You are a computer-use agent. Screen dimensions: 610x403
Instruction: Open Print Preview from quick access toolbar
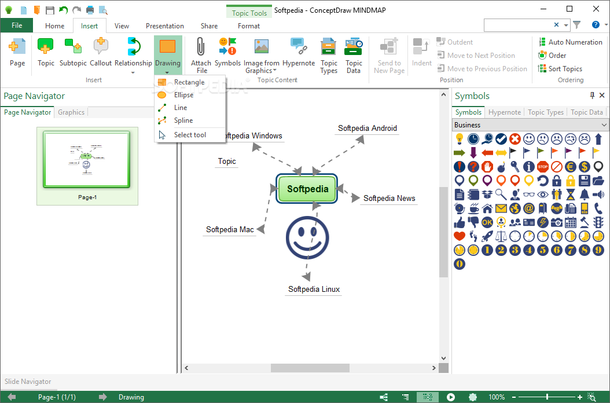pos(103,10)
